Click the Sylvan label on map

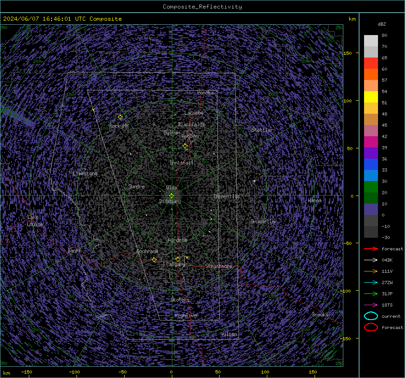tap(172, 133)
